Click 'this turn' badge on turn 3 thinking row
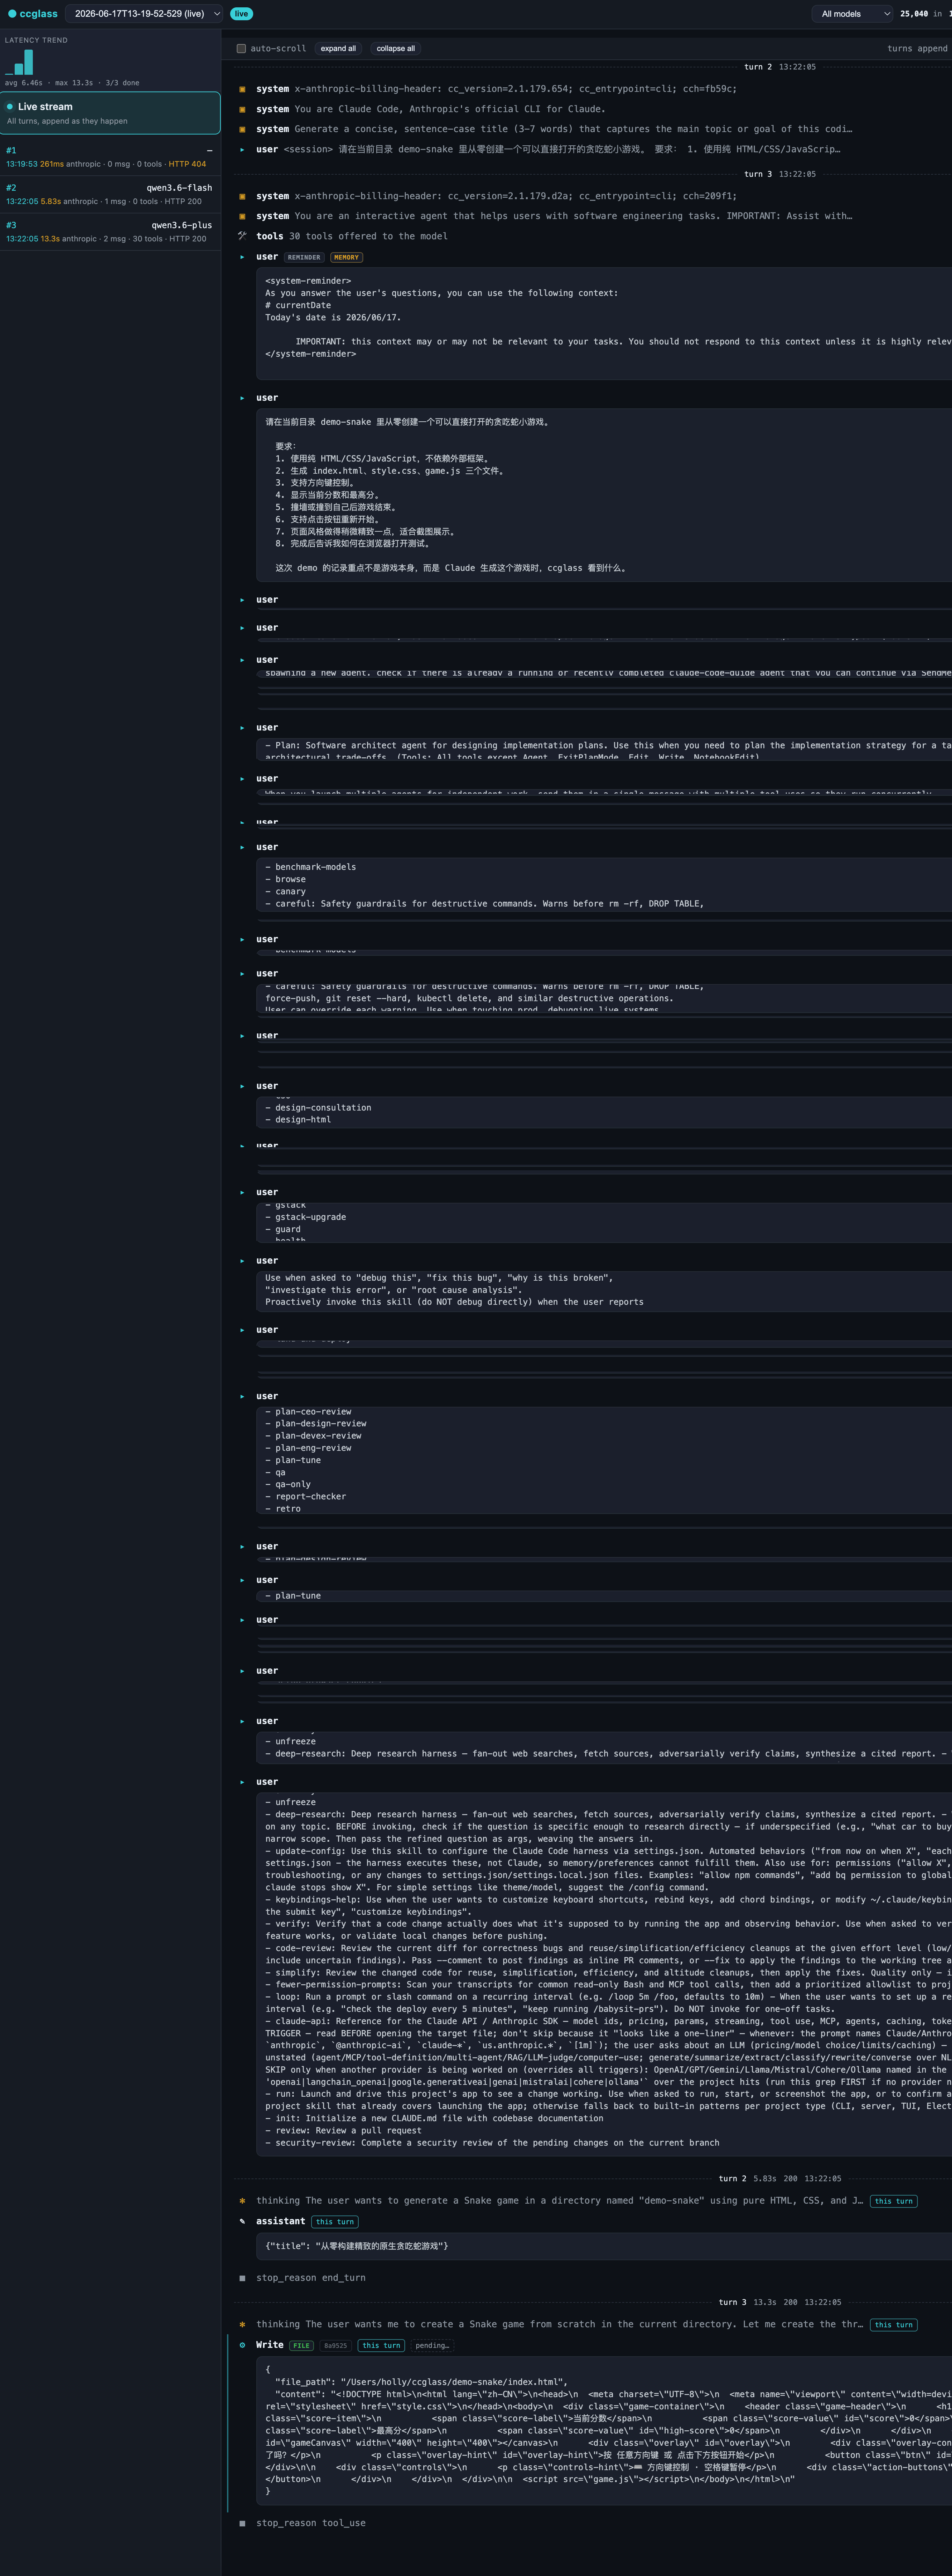The image size is (952, 2576). (894, 2325)
